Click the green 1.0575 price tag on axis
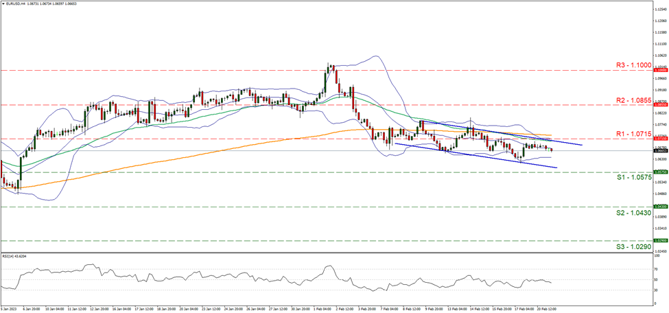Screen dimensions: 669x313 (x=659, y=172)
